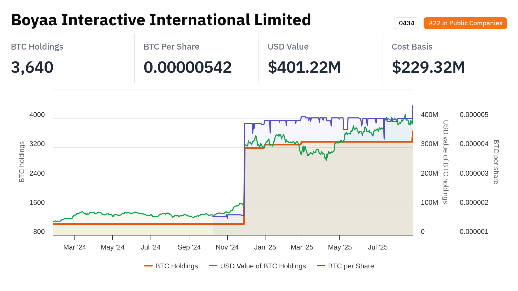Click the BTC Per Share 0.00000542 value
The width and height of the screenshot is (518, 291).
point(188,67)
